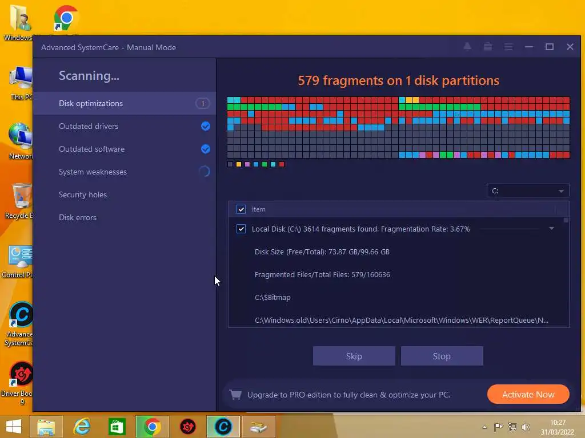Launch Internet Explorer from the taskbar
585x438 pixels.
(x=82, y=427)
